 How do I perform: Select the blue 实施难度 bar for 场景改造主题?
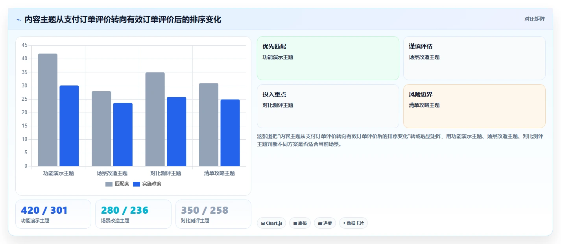click(123, 135)
